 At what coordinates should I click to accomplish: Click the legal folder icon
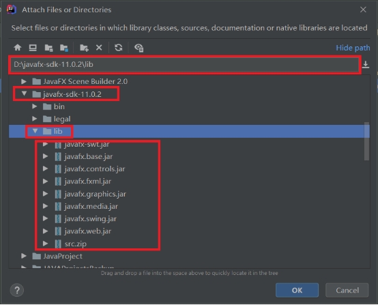click(x=47, y=119)
